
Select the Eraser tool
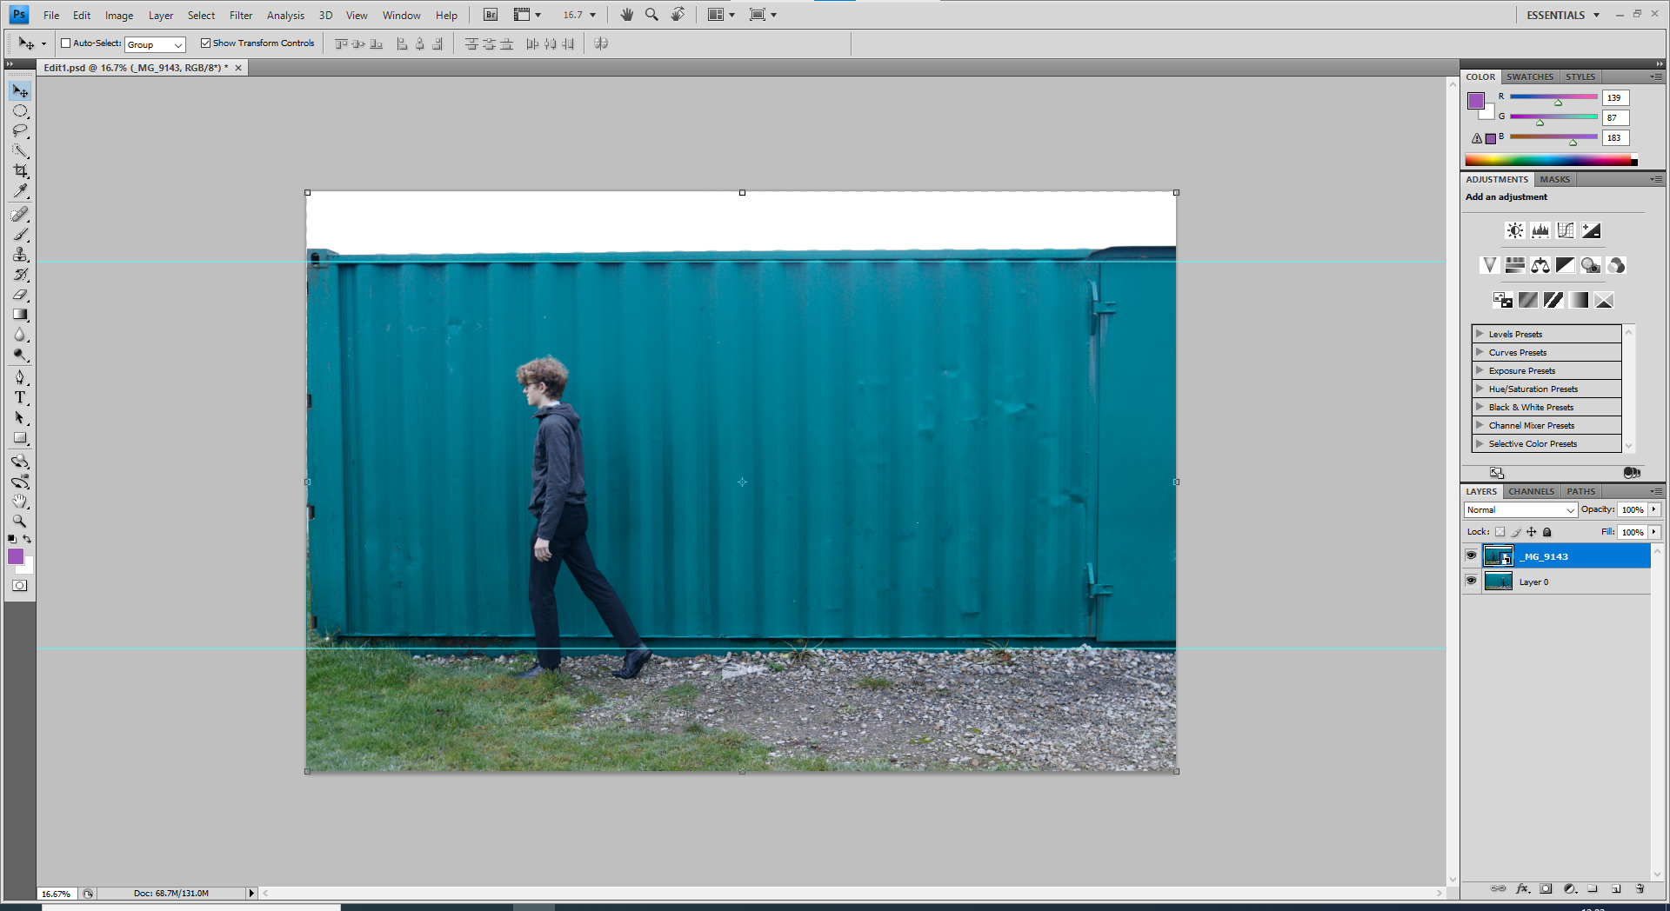[x=20, y=295]
